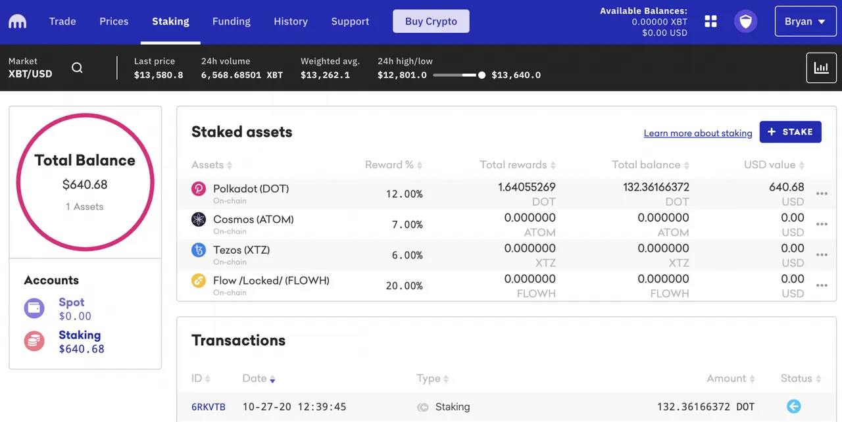Go to the Trade tab
The height and width of the screenshot is (422, 842).
point(62,22)
